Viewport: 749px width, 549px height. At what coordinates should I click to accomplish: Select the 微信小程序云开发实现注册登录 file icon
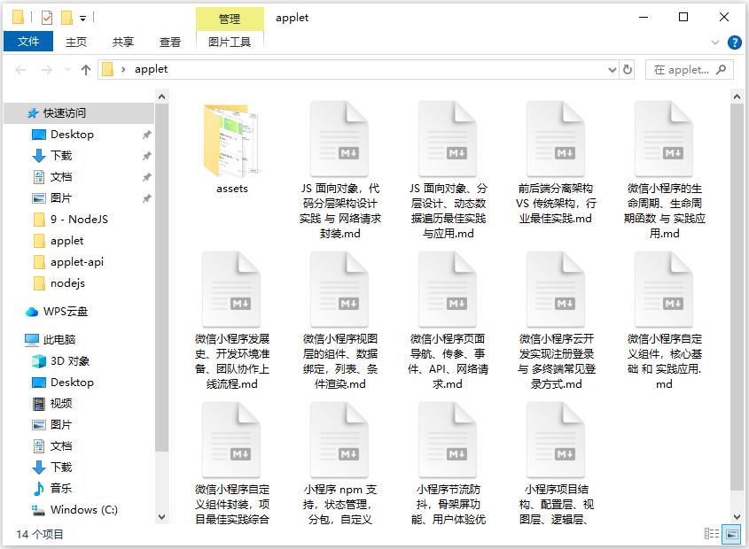tap(556, 290)
